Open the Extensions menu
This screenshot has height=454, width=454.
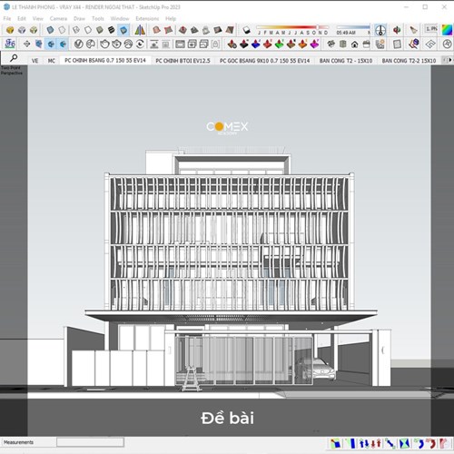click(x=147, y=18)
